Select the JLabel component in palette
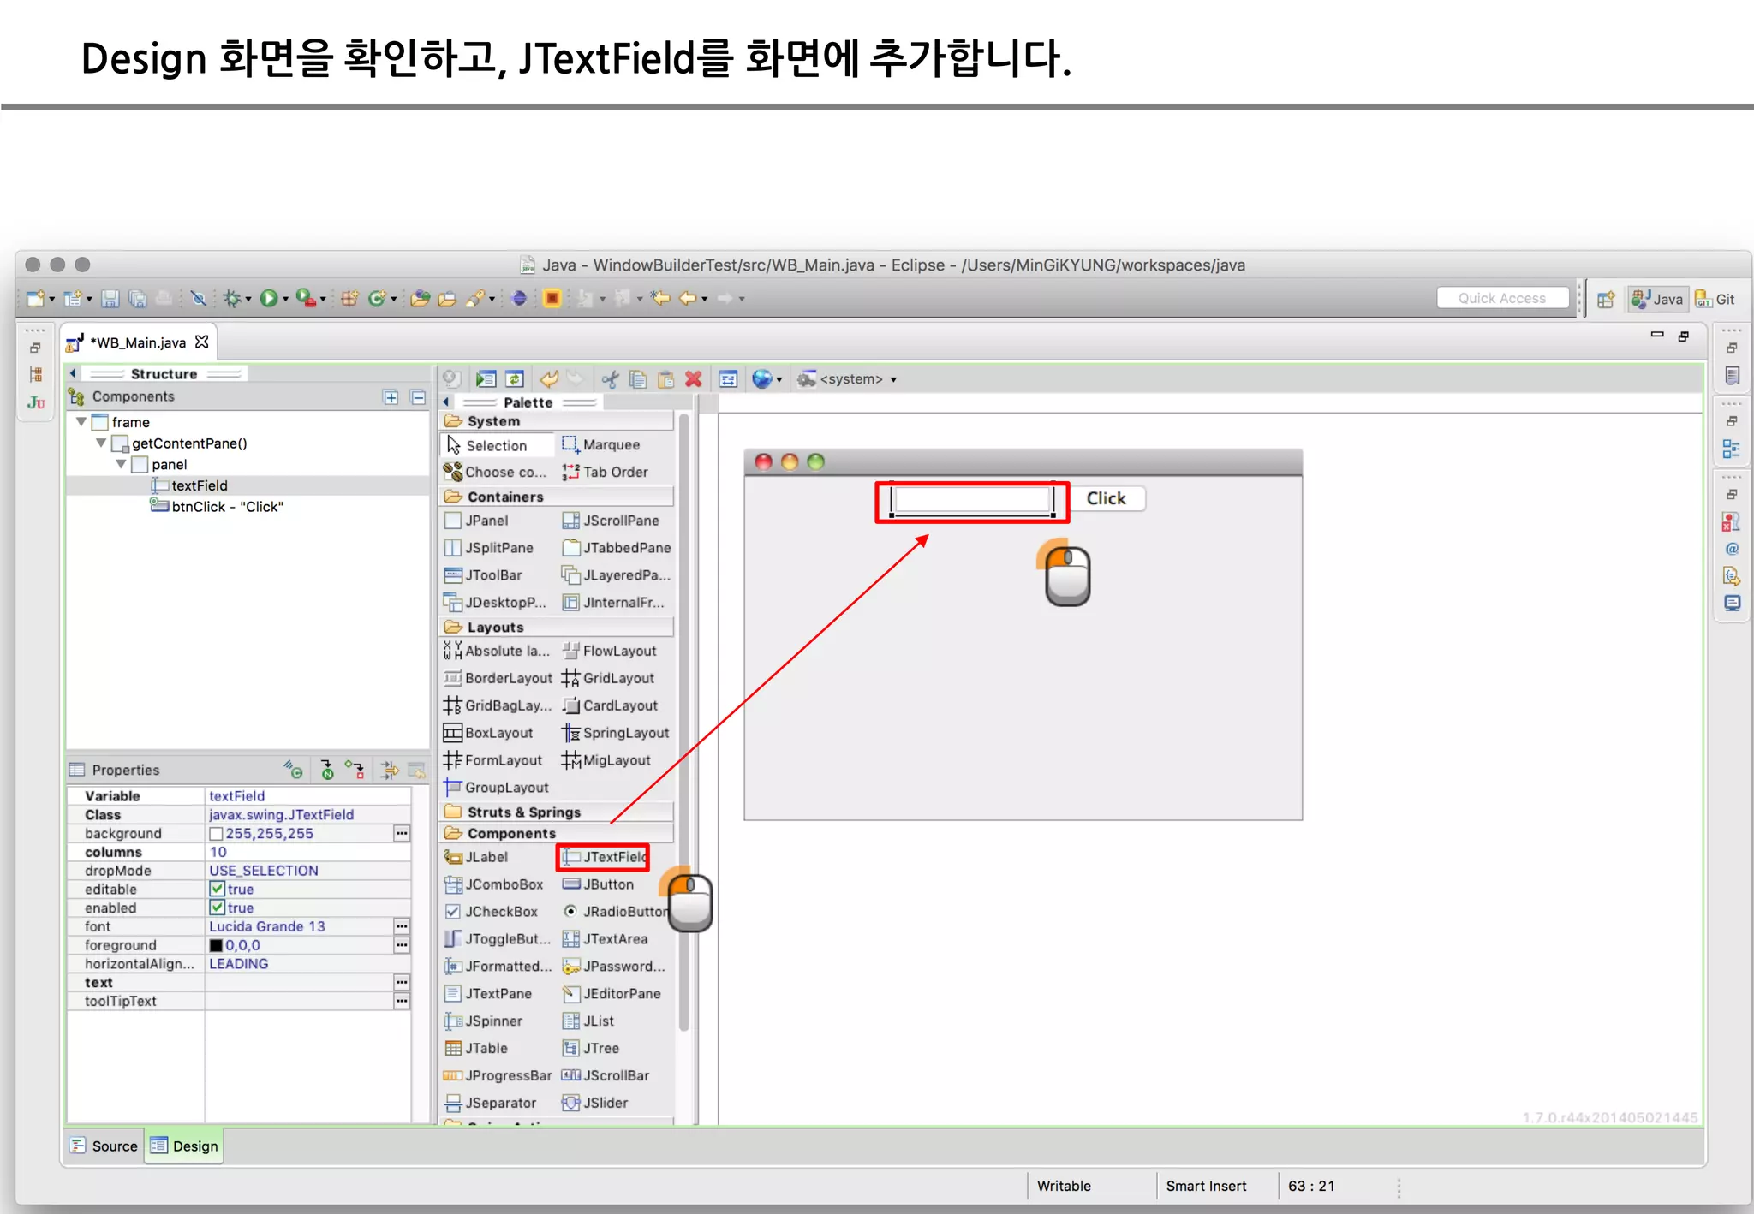1754x1214 pixels. [476, 857]
